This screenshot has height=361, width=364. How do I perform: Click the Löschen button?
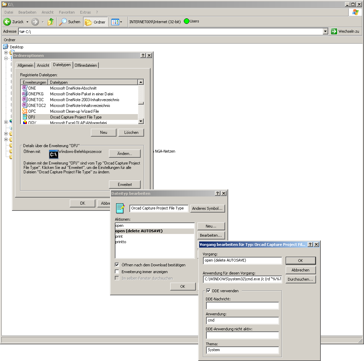point(131,132)
